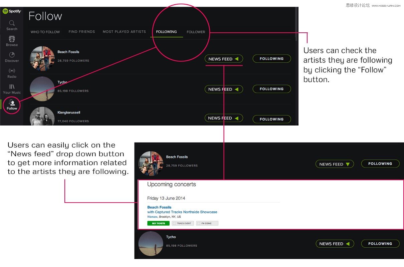Click Klangkarussell's Following button
The width and height of the screenshot is (404, 267).
click(272, 119)
